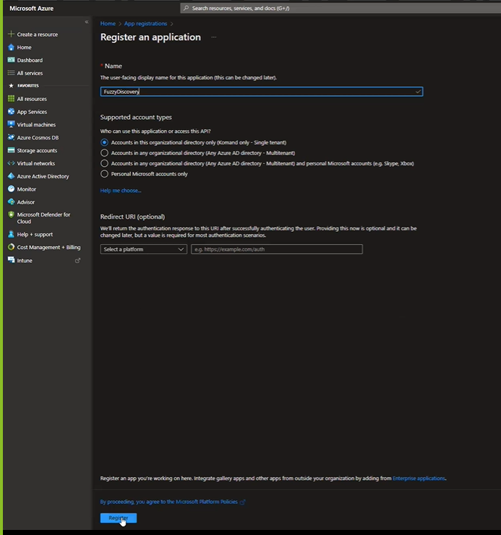Collapse the left sidebar with chevron
The height and width of the screenshot is (535, 501).
click(87, 22)
